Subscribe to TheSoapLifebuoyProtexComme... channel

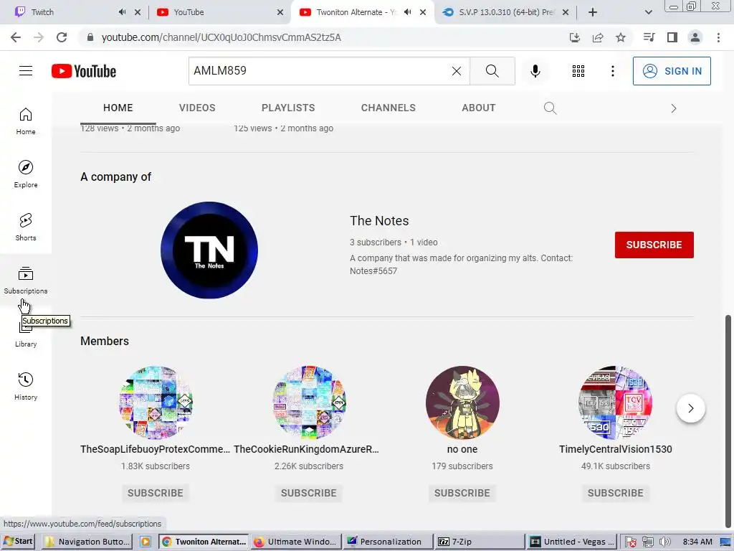tap(156, 493)
